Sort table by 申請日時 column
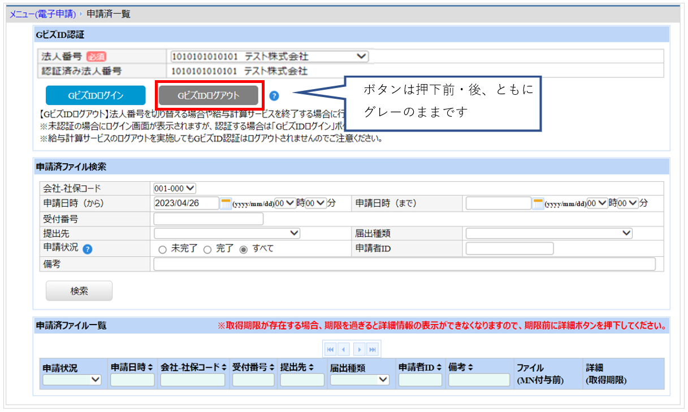The image size is (688, 412). [150, 367]
